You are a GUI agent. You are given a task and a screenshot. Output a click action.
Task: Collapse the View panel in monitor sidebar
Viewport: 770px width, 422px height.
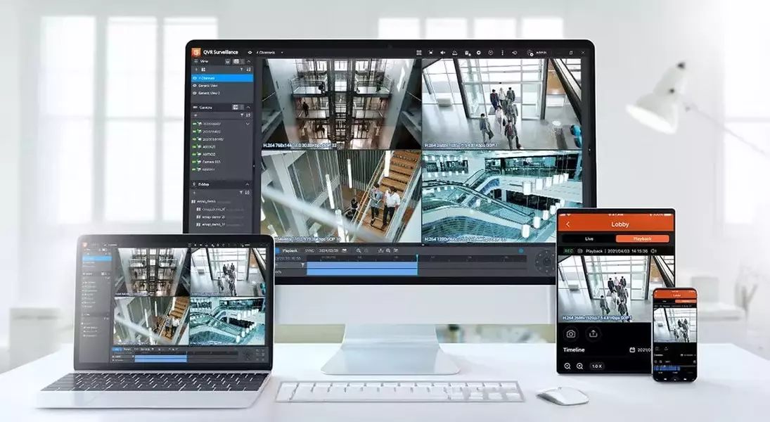pyautogui.click(x=248, y=61)
